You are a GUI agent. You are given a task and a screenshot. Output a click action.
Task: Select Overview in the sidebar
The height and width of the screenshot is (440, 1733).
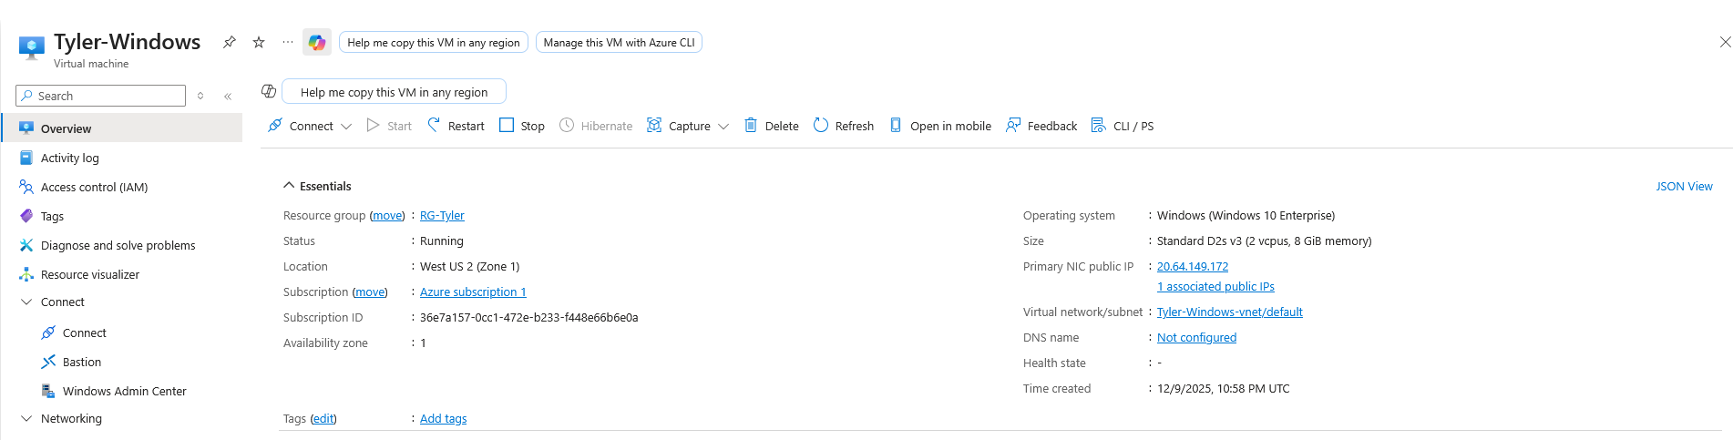tap(122, 128)
